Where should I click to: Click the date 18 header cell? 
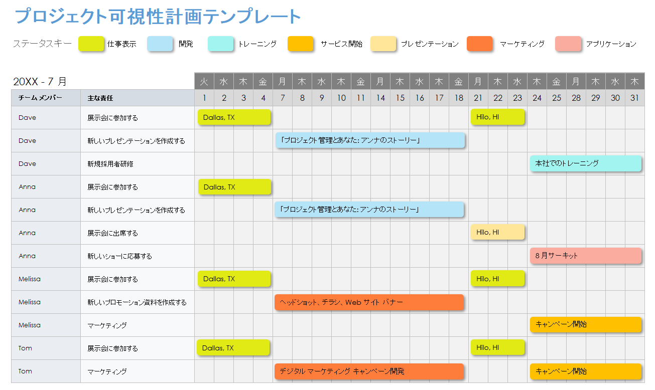[459, 98]
